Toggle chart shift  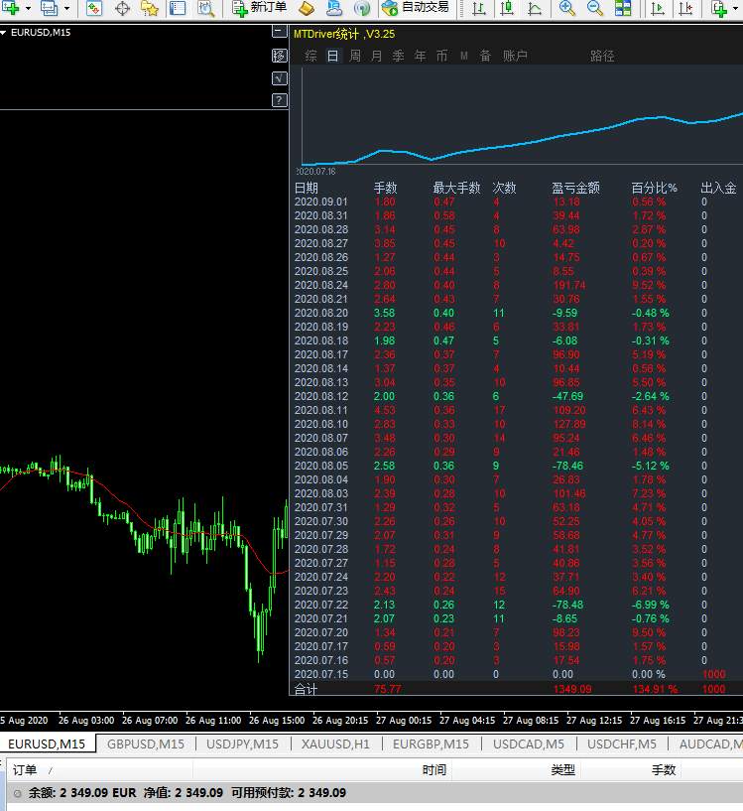685,8
